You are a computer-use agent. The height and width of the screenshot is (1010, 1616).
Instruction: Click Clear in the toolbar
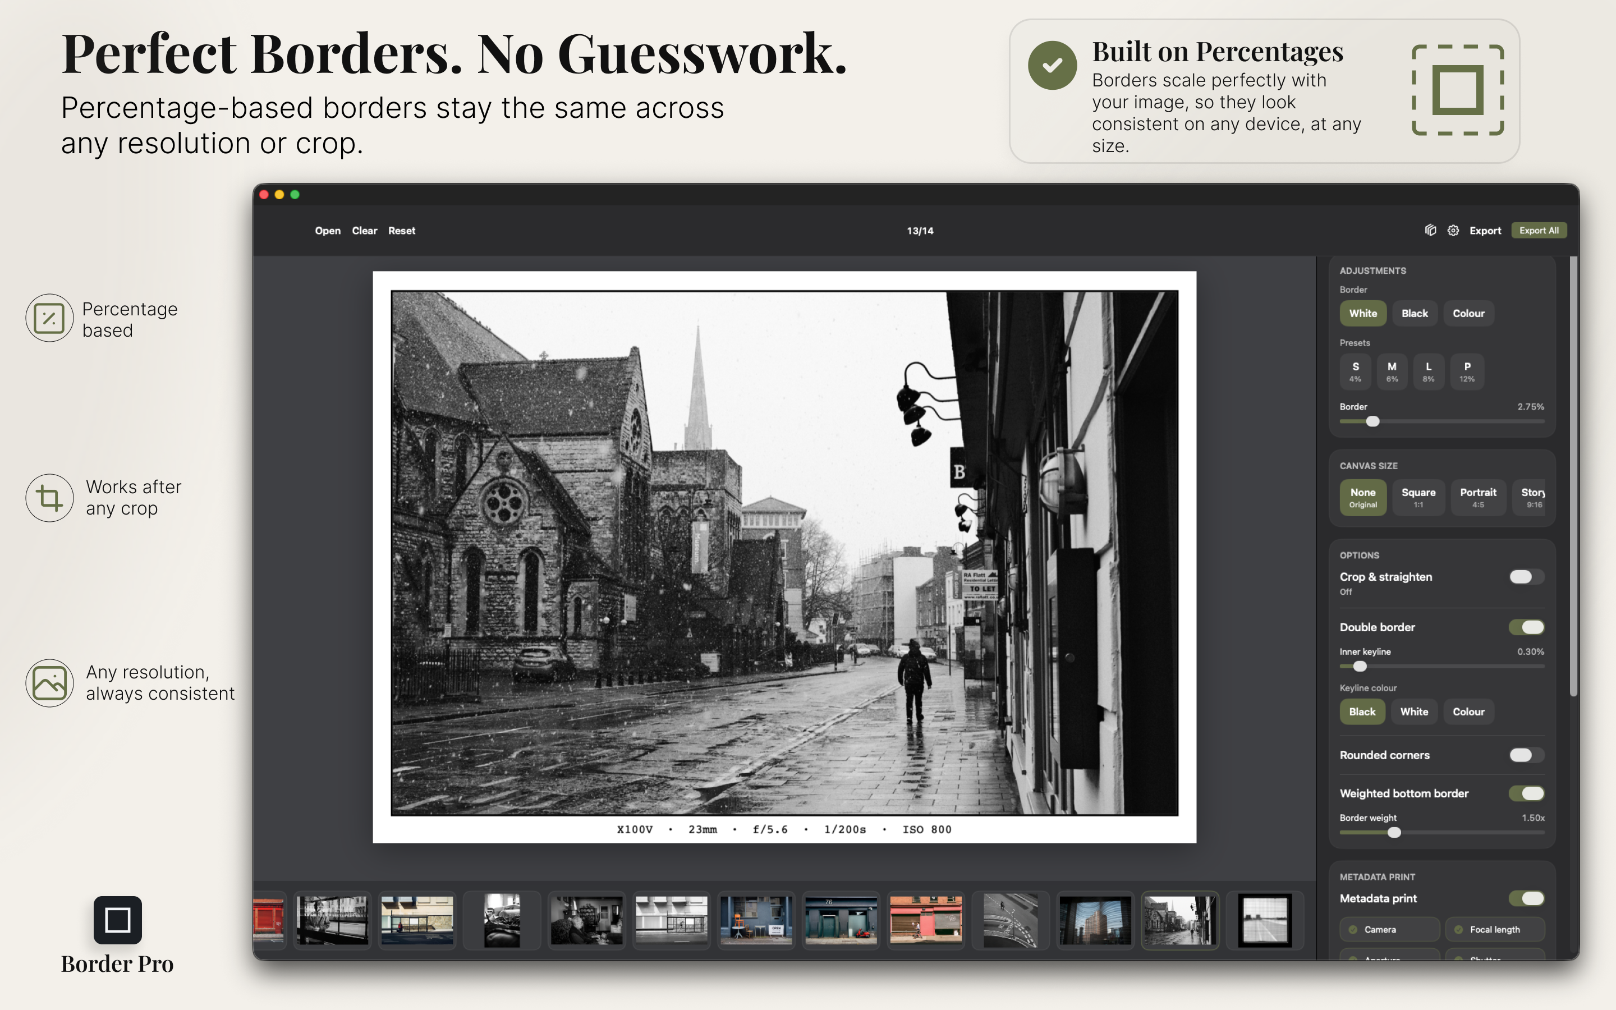pos(365,231)
